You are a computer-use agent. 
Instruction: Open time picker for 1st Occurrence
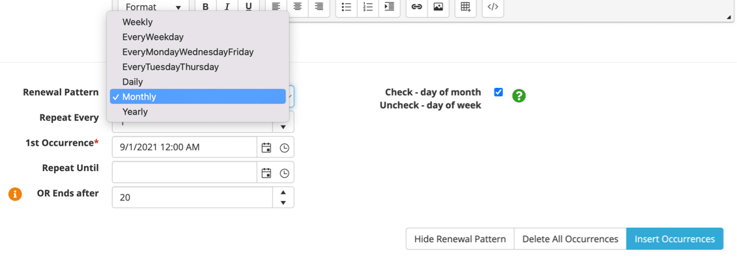284,148
